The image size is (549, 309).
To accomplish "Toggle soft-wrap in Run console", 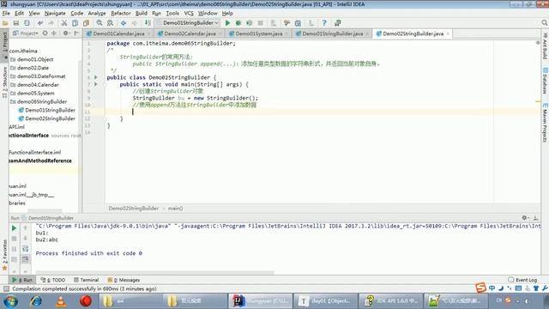I will (x=25, y=249).
